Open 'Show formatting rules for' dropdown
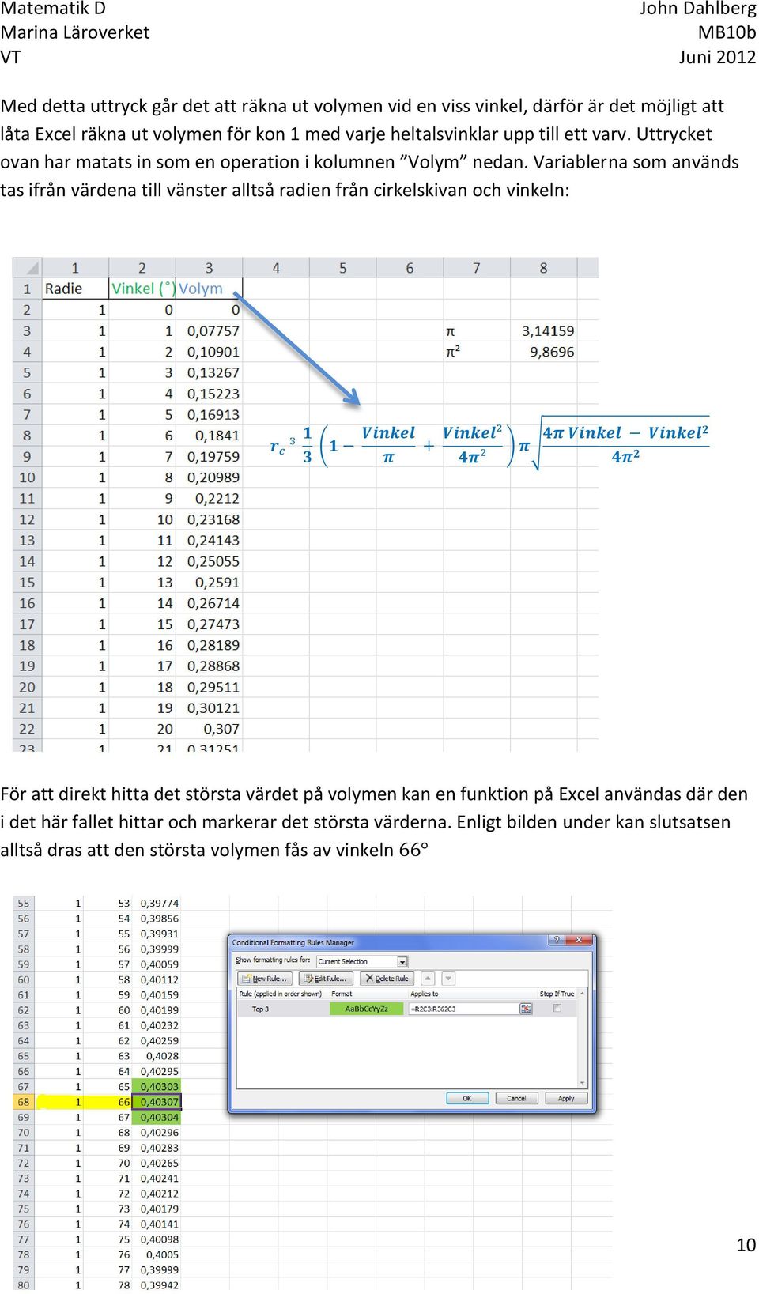This screenshot has width=759, height=1294. 402,962
